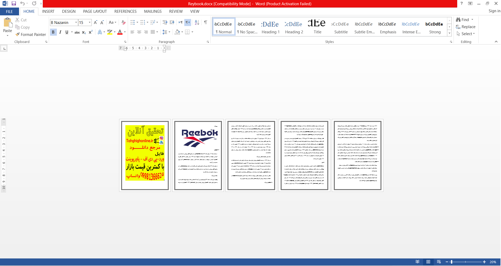Cut the selected content
Screen dimensions: 501x266
coord(21,20)
